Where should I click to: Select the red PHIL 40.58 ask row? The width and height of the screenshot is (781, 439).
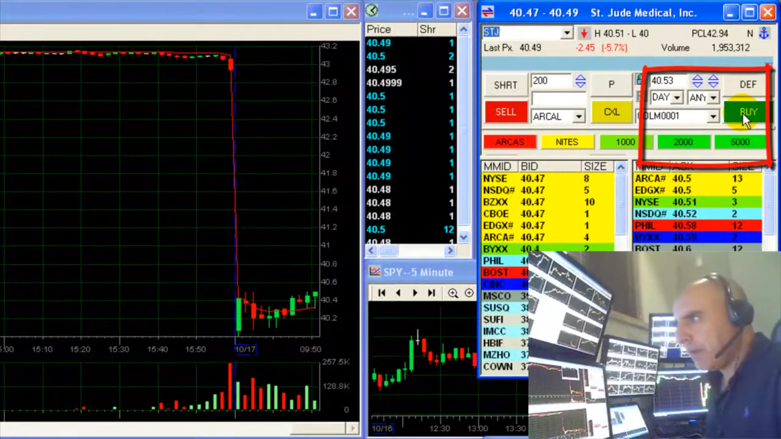coord(697,226)
